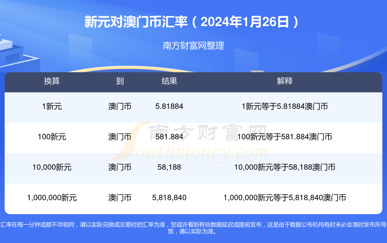Click explanation 1,000,000新元等于5,818,840澳门币
The width and height of the screenshot is (387, 243).
coord(285,198)
